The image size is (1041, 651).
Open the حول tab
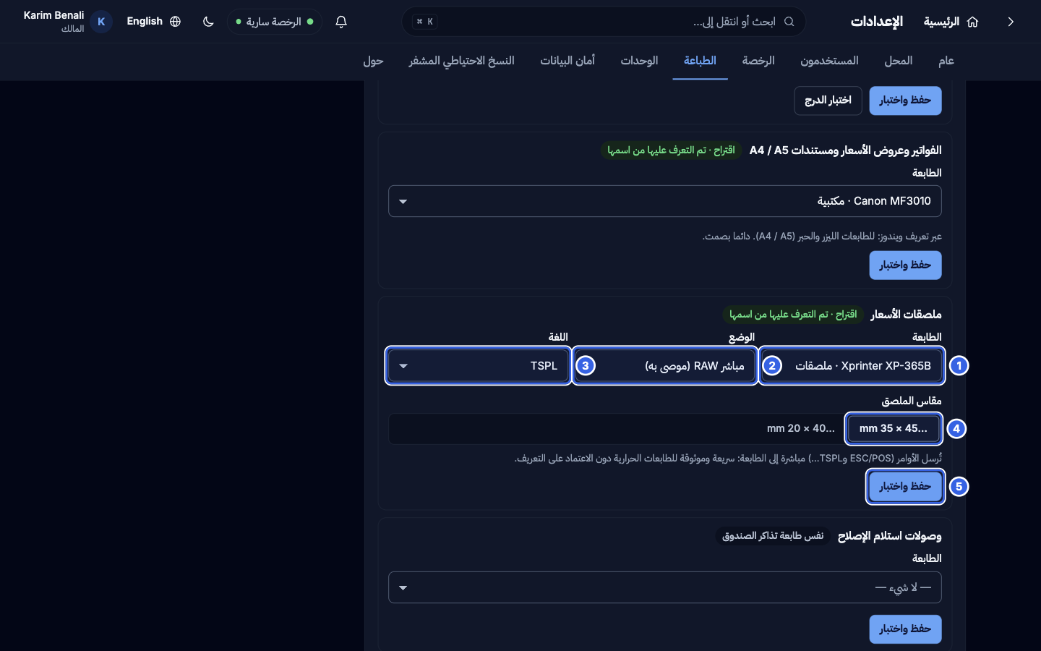[373, 61]
